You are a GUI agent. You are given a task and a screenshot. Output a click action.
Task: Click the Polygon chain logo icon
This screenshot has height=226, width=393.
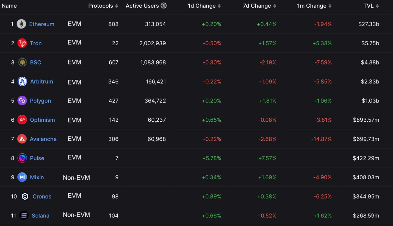[x=22, y=101]
